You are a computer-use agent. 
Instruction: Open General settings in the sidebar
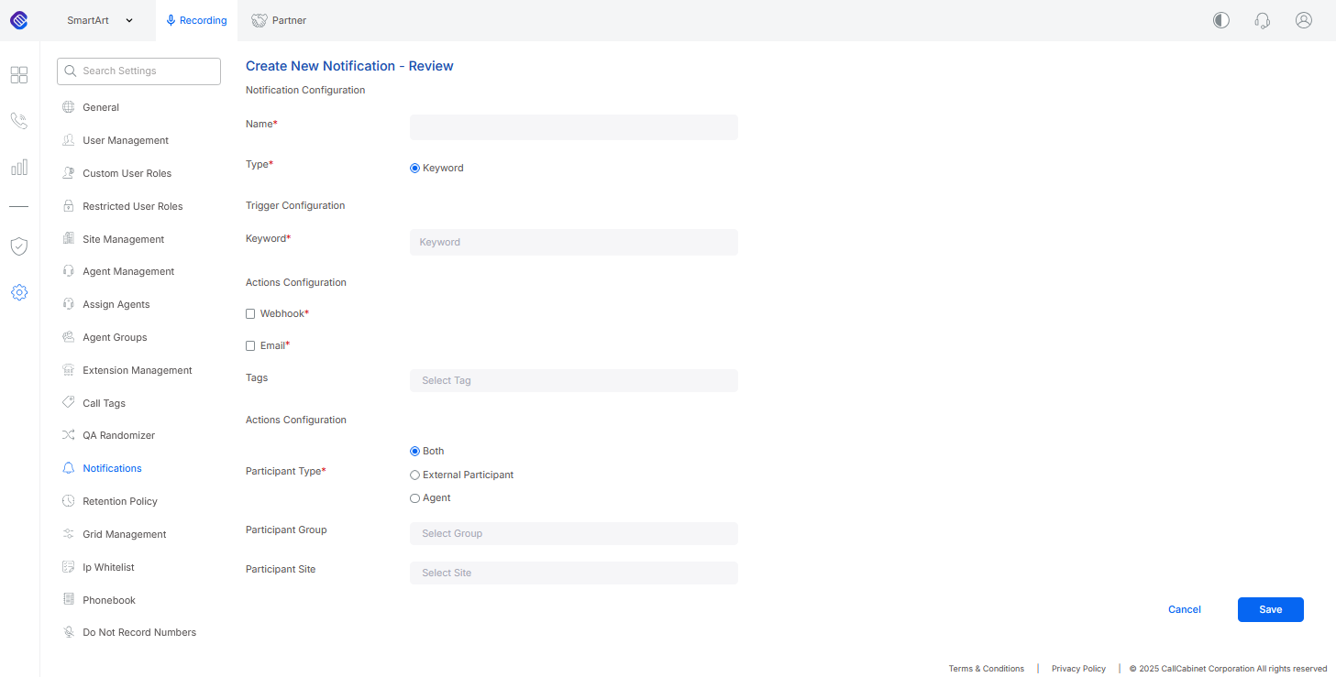pos(101,107)
